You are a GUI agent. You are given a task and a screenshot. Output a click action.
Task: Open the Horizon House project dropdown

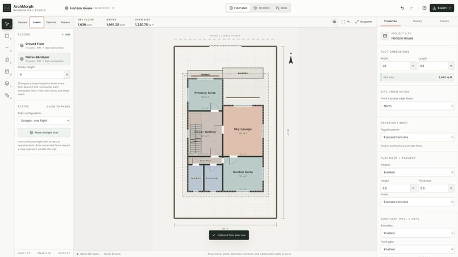(x=89, y=8)
